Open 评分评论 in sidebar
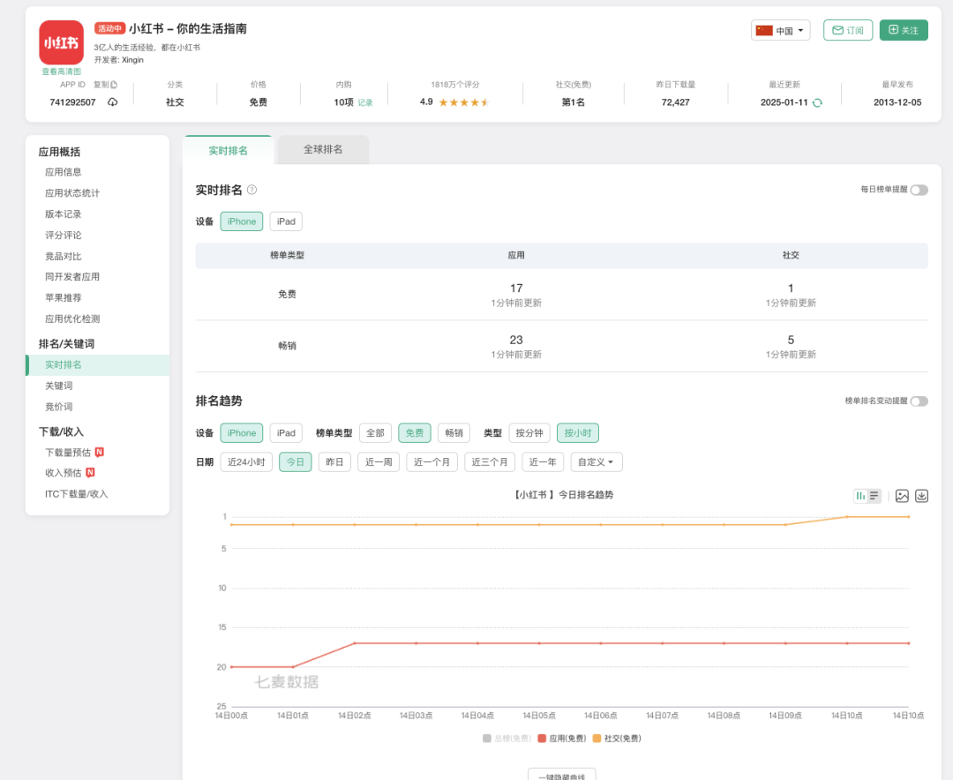 [x=64, y=236]
